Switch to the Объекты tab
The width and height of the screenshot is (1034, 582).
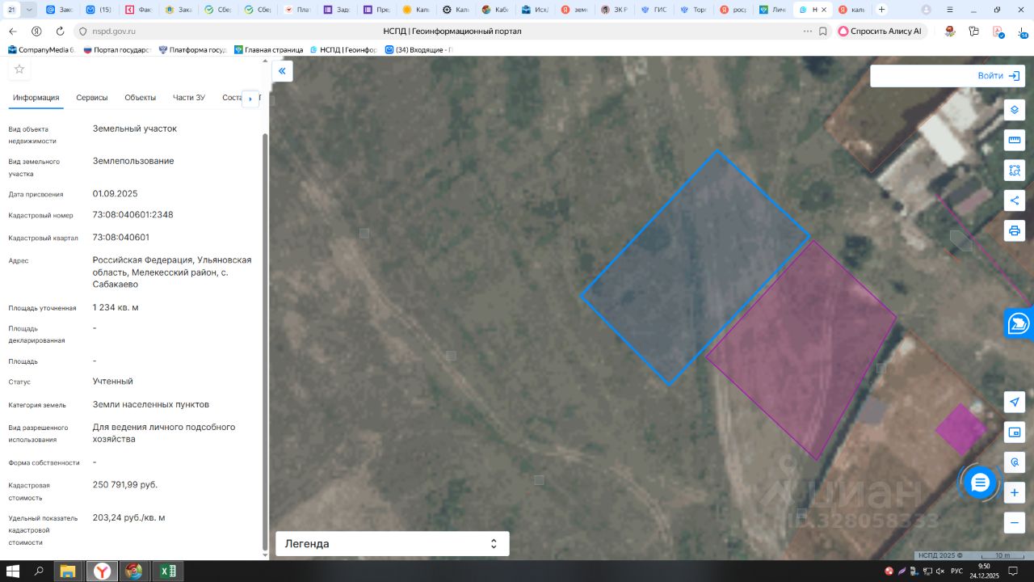[141, 98]
